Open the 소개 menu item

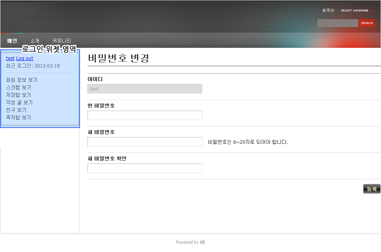[35, 41]
